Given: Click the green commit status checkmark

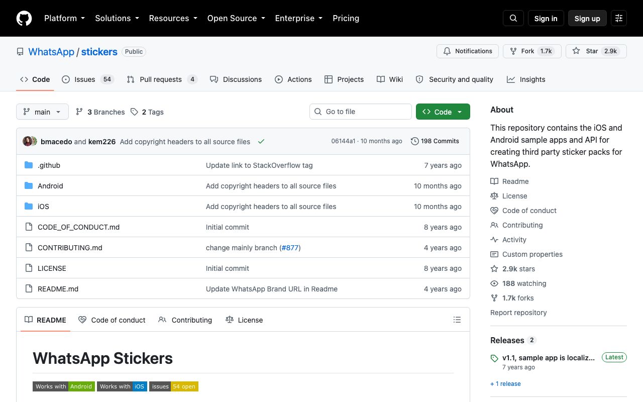Looking at the screenshot, I should pos(261,142).
